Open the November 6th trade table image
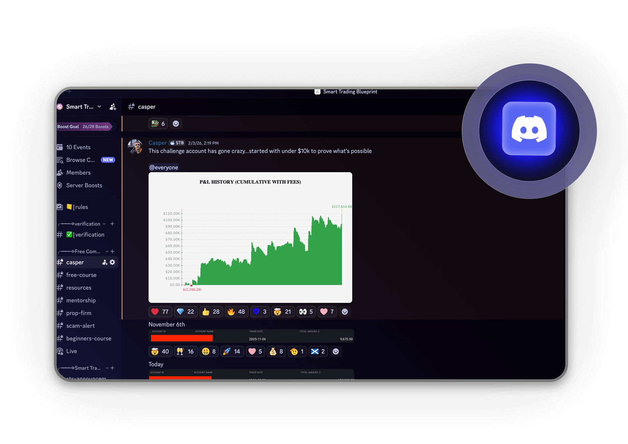Screen dimensions: 628x444 [x=251, y=336]
